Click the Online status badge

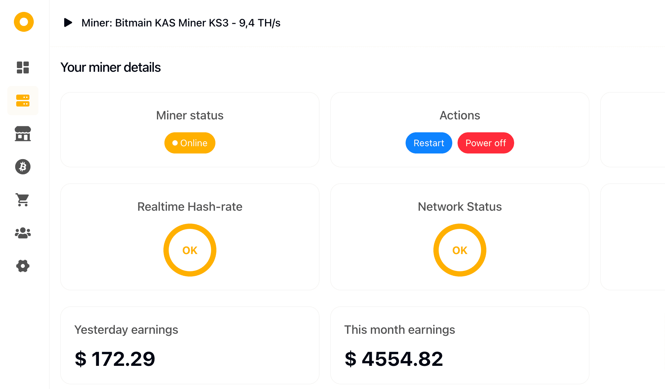click(190, 143)
